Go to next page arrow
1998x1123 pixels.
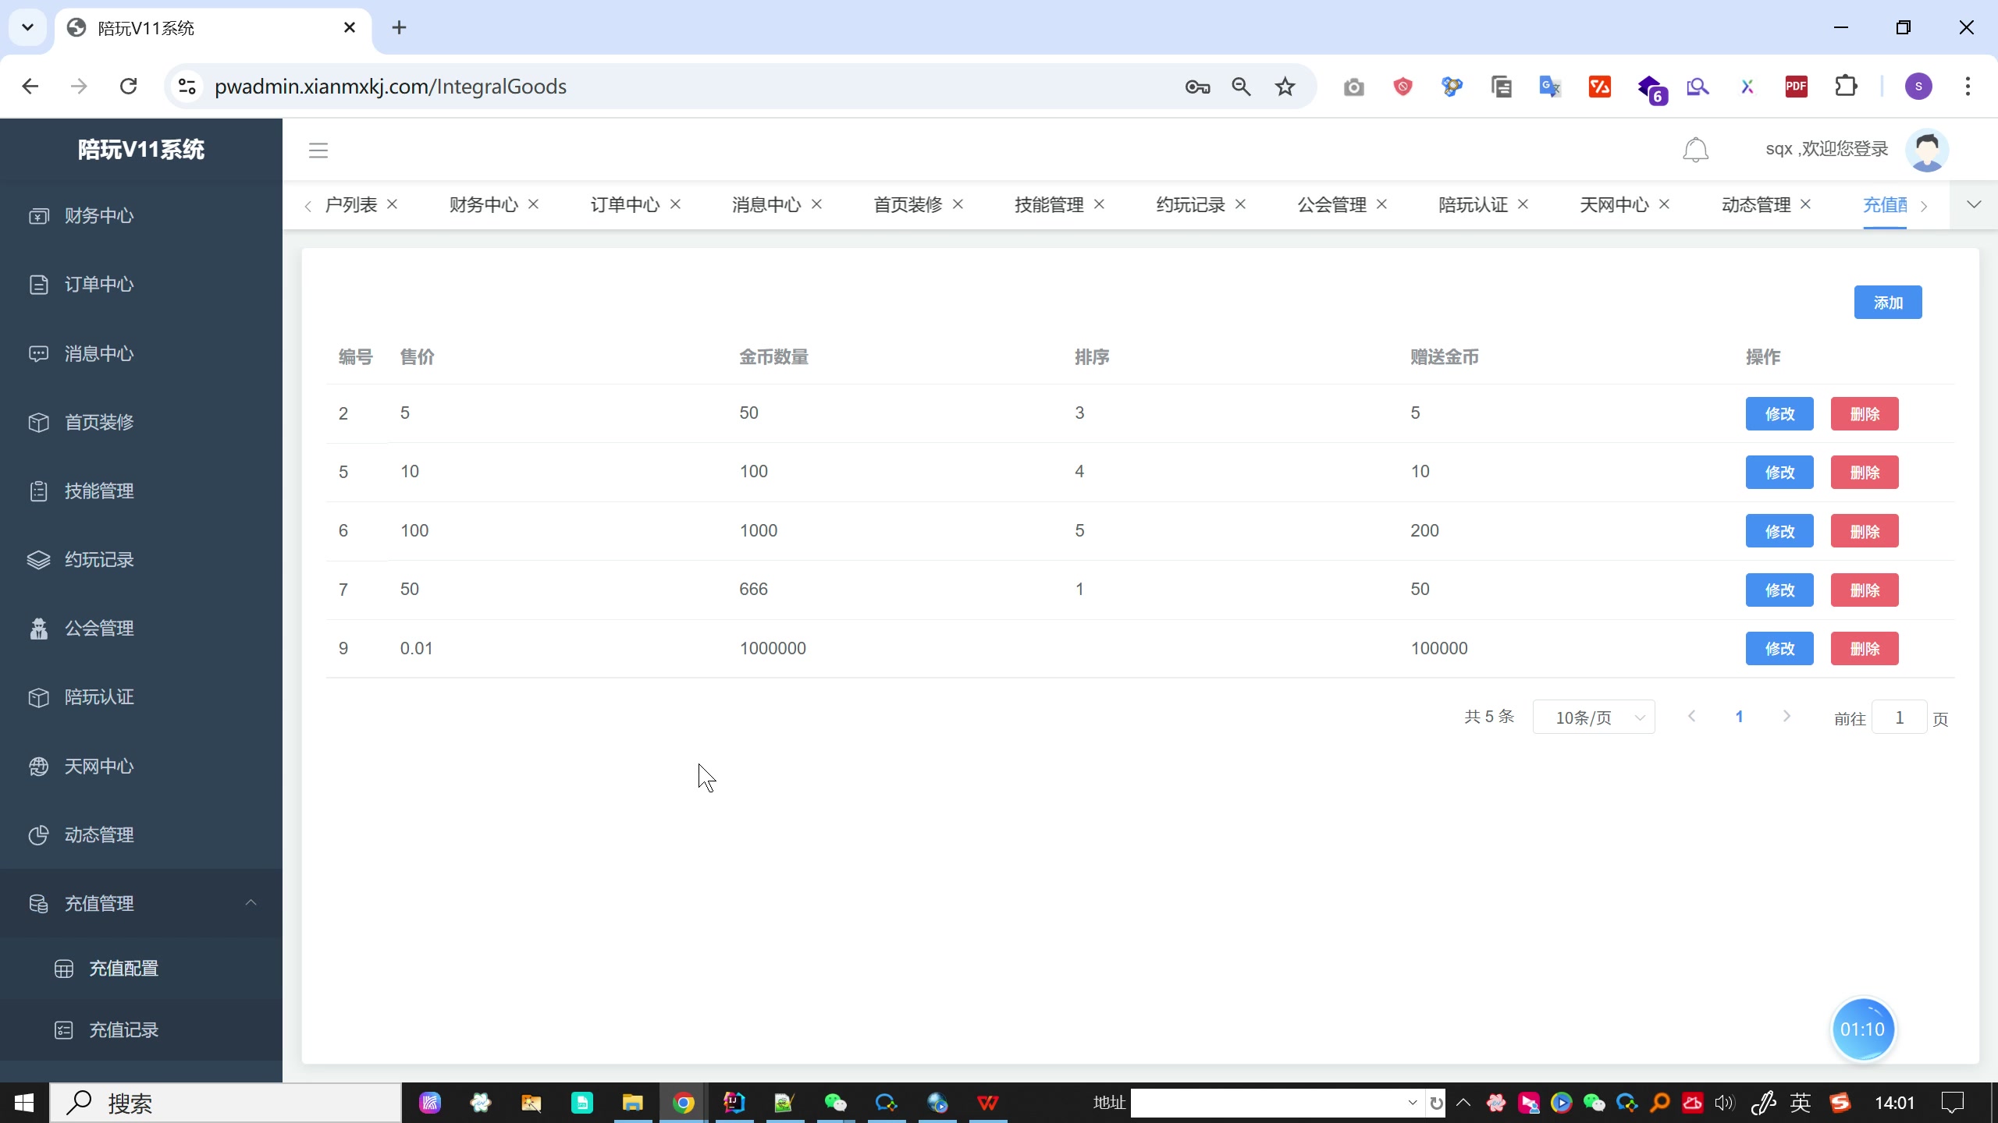coord(1786,716)
